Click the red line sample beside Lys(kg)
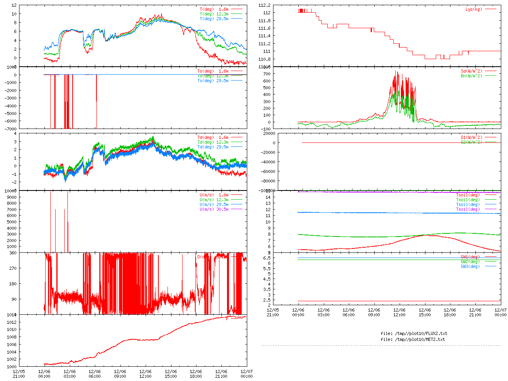Viewport: 508px width, 381px height. [x=491, y=9]
